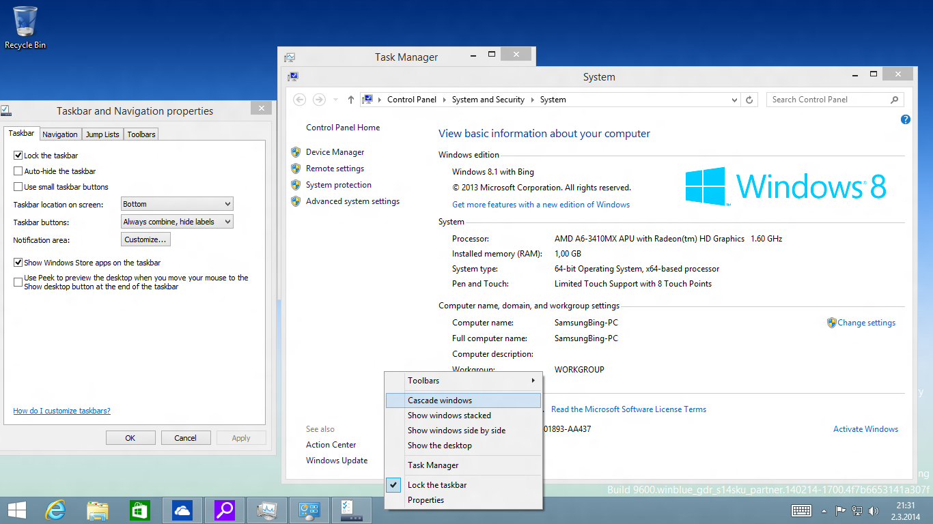The height and width of the screenshot is (524, 933).
Task: Open Internet Explorer from the taskbar
Action: [x=55, y=510]
